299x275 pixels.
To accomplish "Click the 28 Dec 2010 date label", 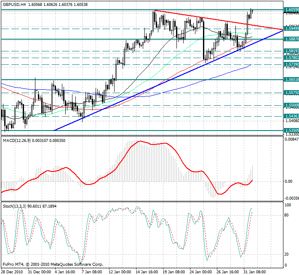I will 12,272.
